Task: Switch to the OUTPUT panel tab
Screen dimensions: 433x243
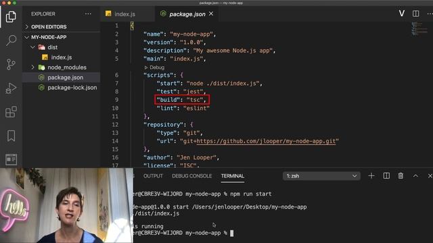Action: point(153,175)
